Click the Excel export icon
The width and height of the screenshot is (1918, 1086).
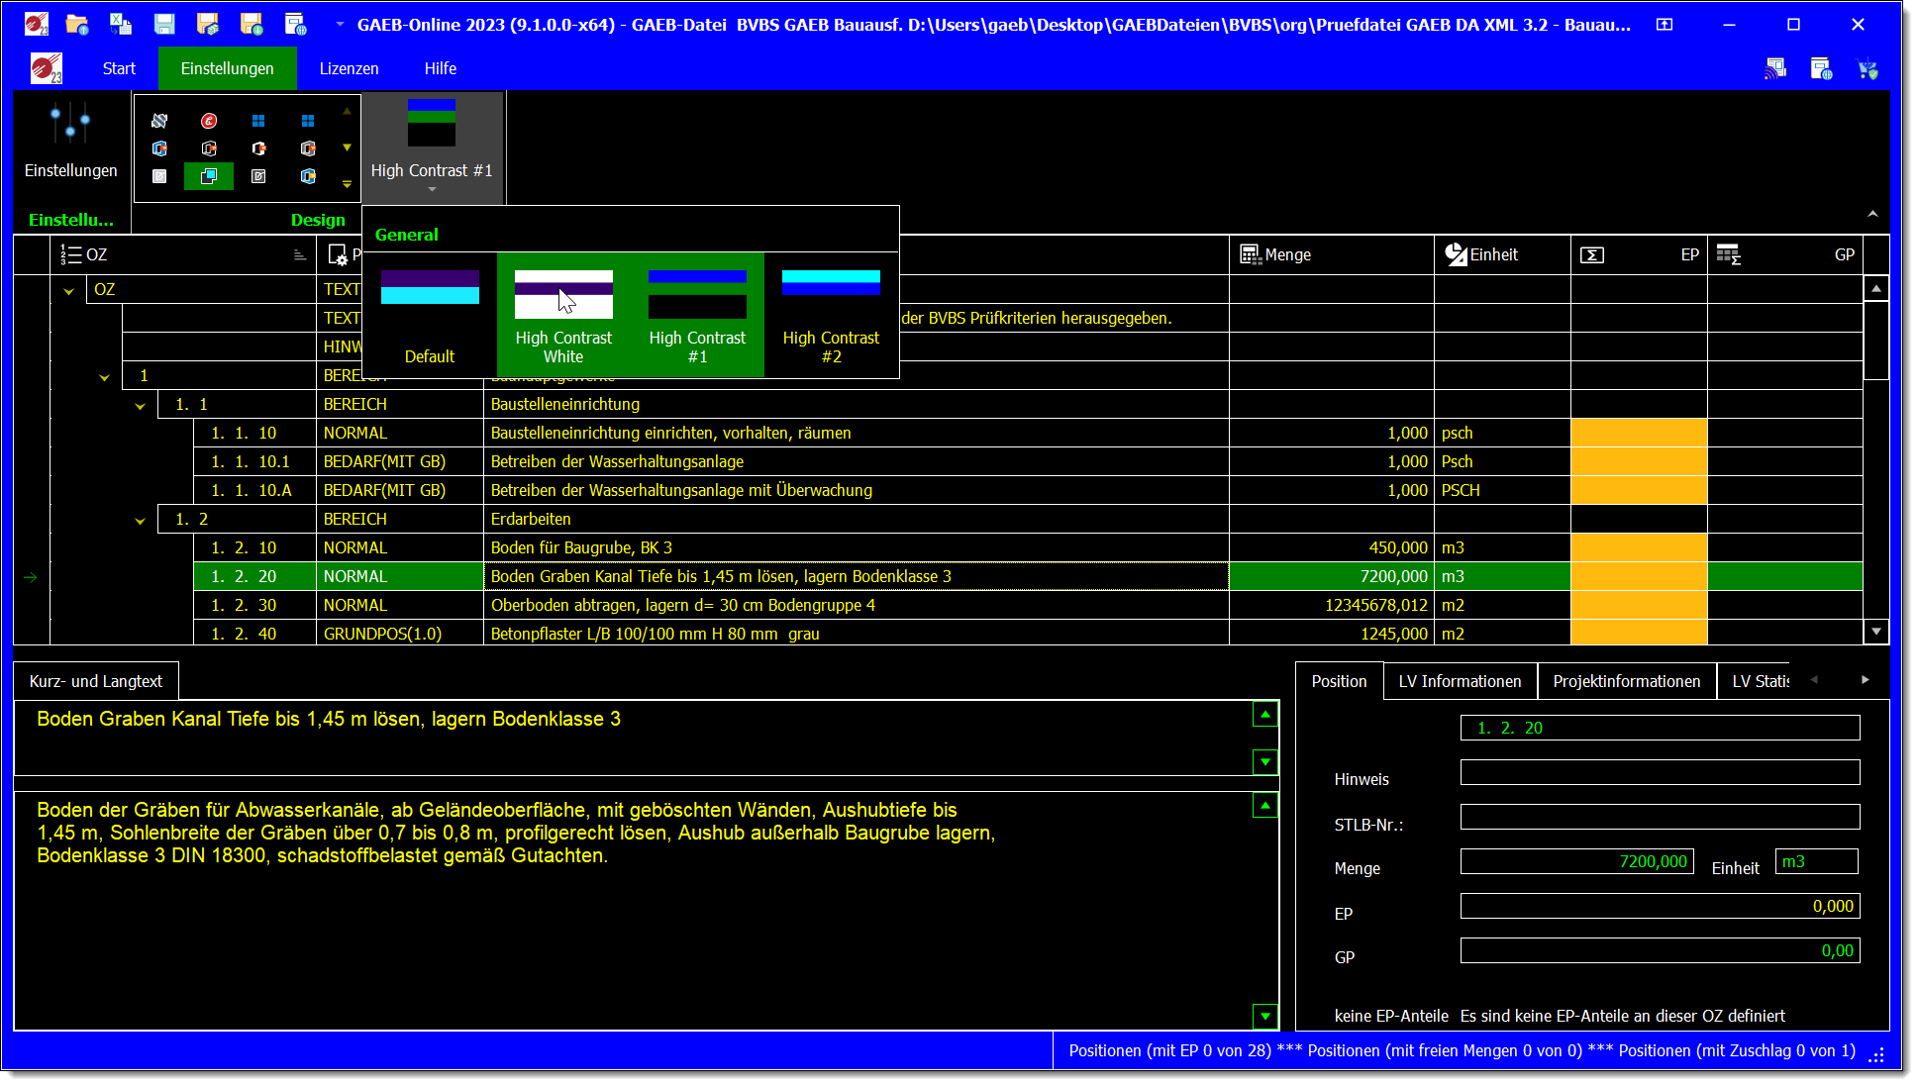[x=121, y=24]
